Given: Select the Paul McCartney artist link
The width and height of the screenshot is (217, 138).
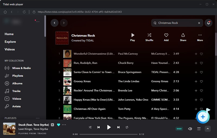Looking at the screenshot, I should click(128, 54).
